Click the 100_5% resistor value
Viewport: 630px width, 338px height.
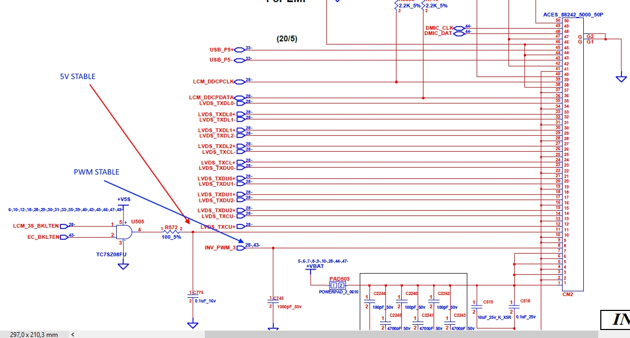point(171,237)
